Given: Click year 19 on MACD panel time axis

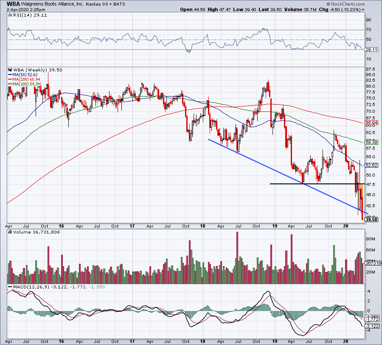Looking at the screenshot, I should (275, 341).
